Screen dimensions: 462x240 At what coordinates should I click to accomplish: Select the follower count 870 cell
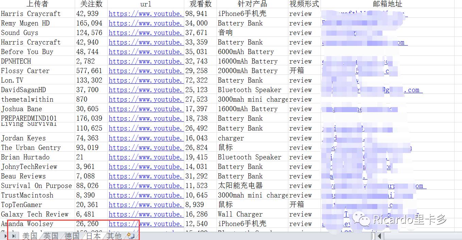[x=91, y=99]
